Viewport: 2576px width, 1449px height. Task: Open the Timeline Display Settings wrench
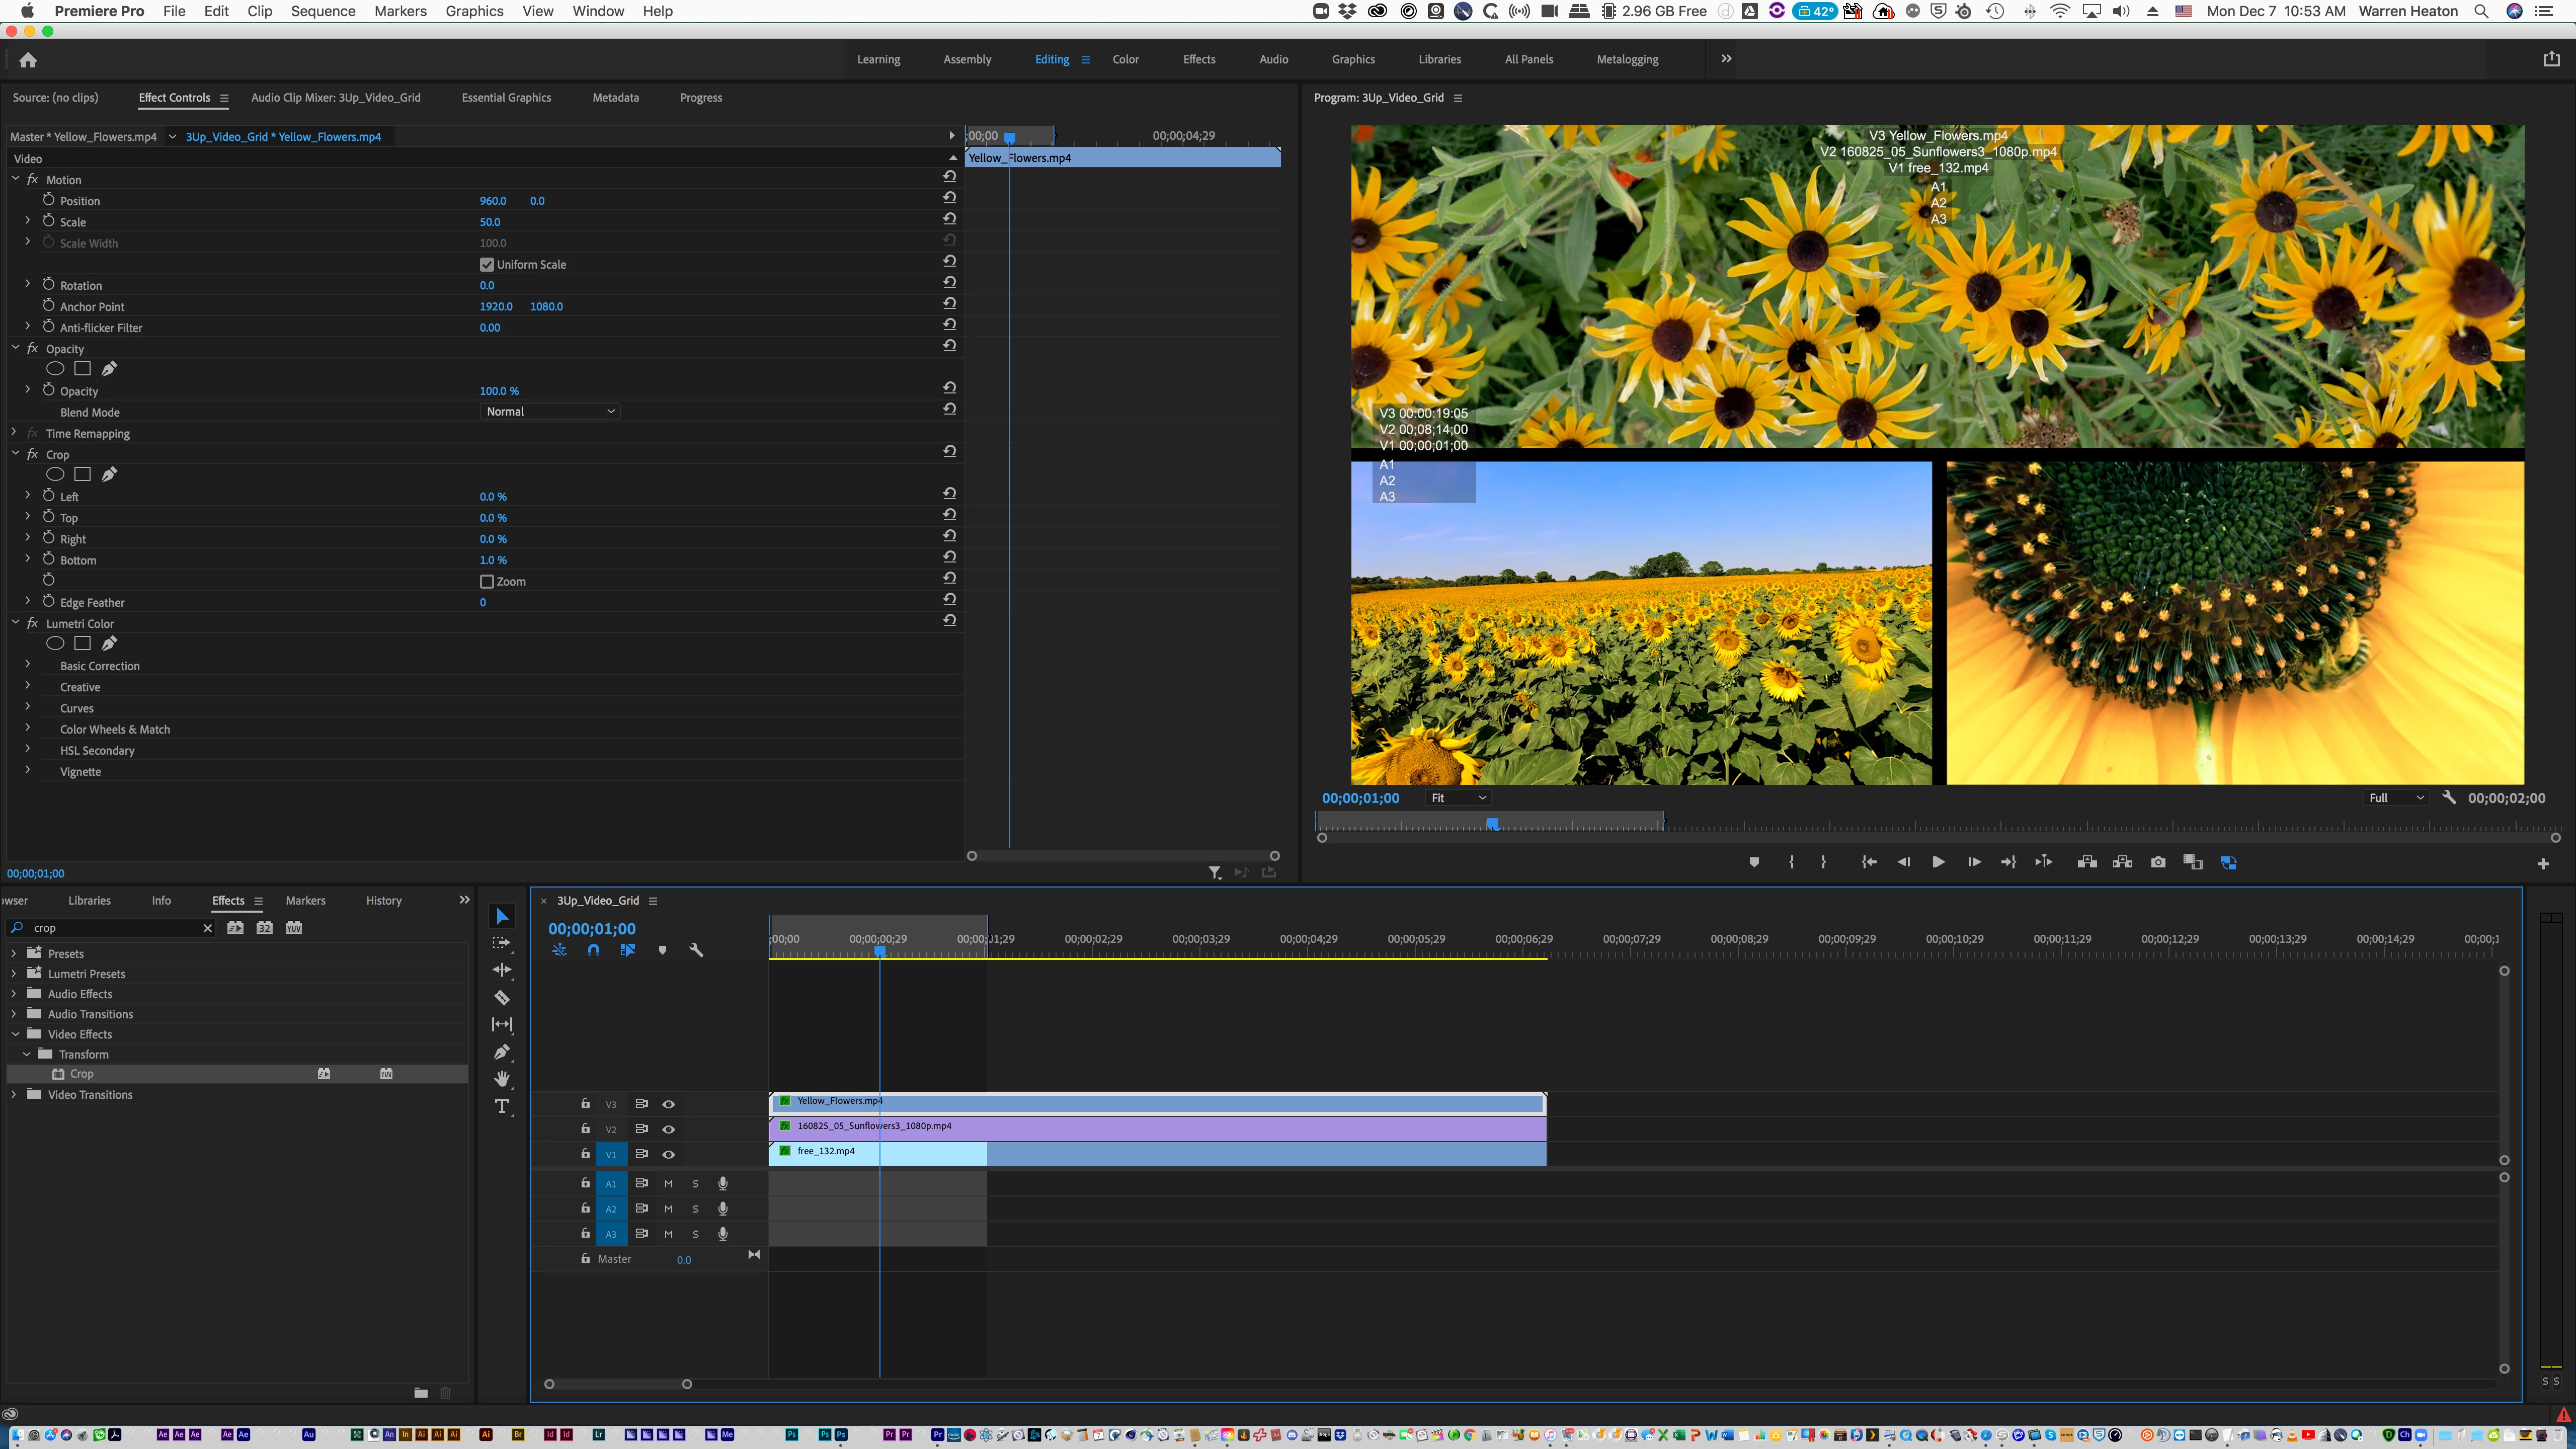click(696, 950)
